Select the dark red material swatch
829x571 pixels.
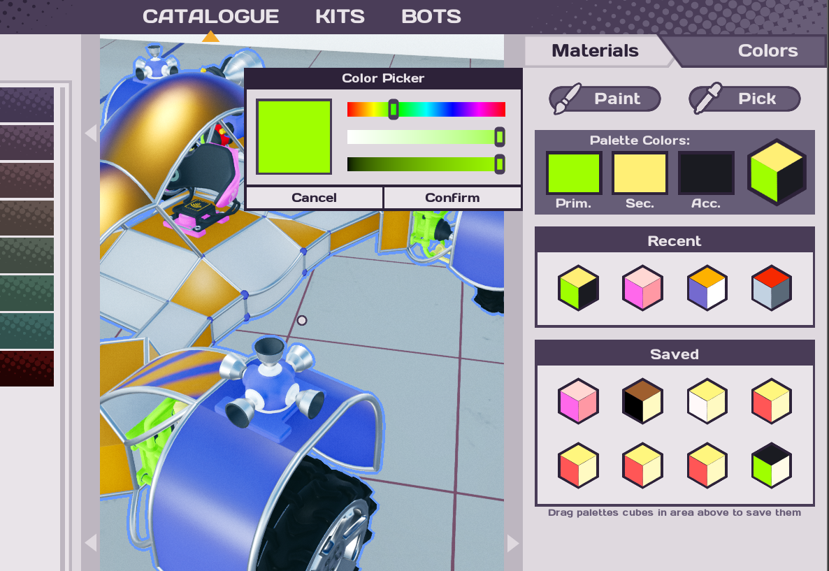[27, 368]
